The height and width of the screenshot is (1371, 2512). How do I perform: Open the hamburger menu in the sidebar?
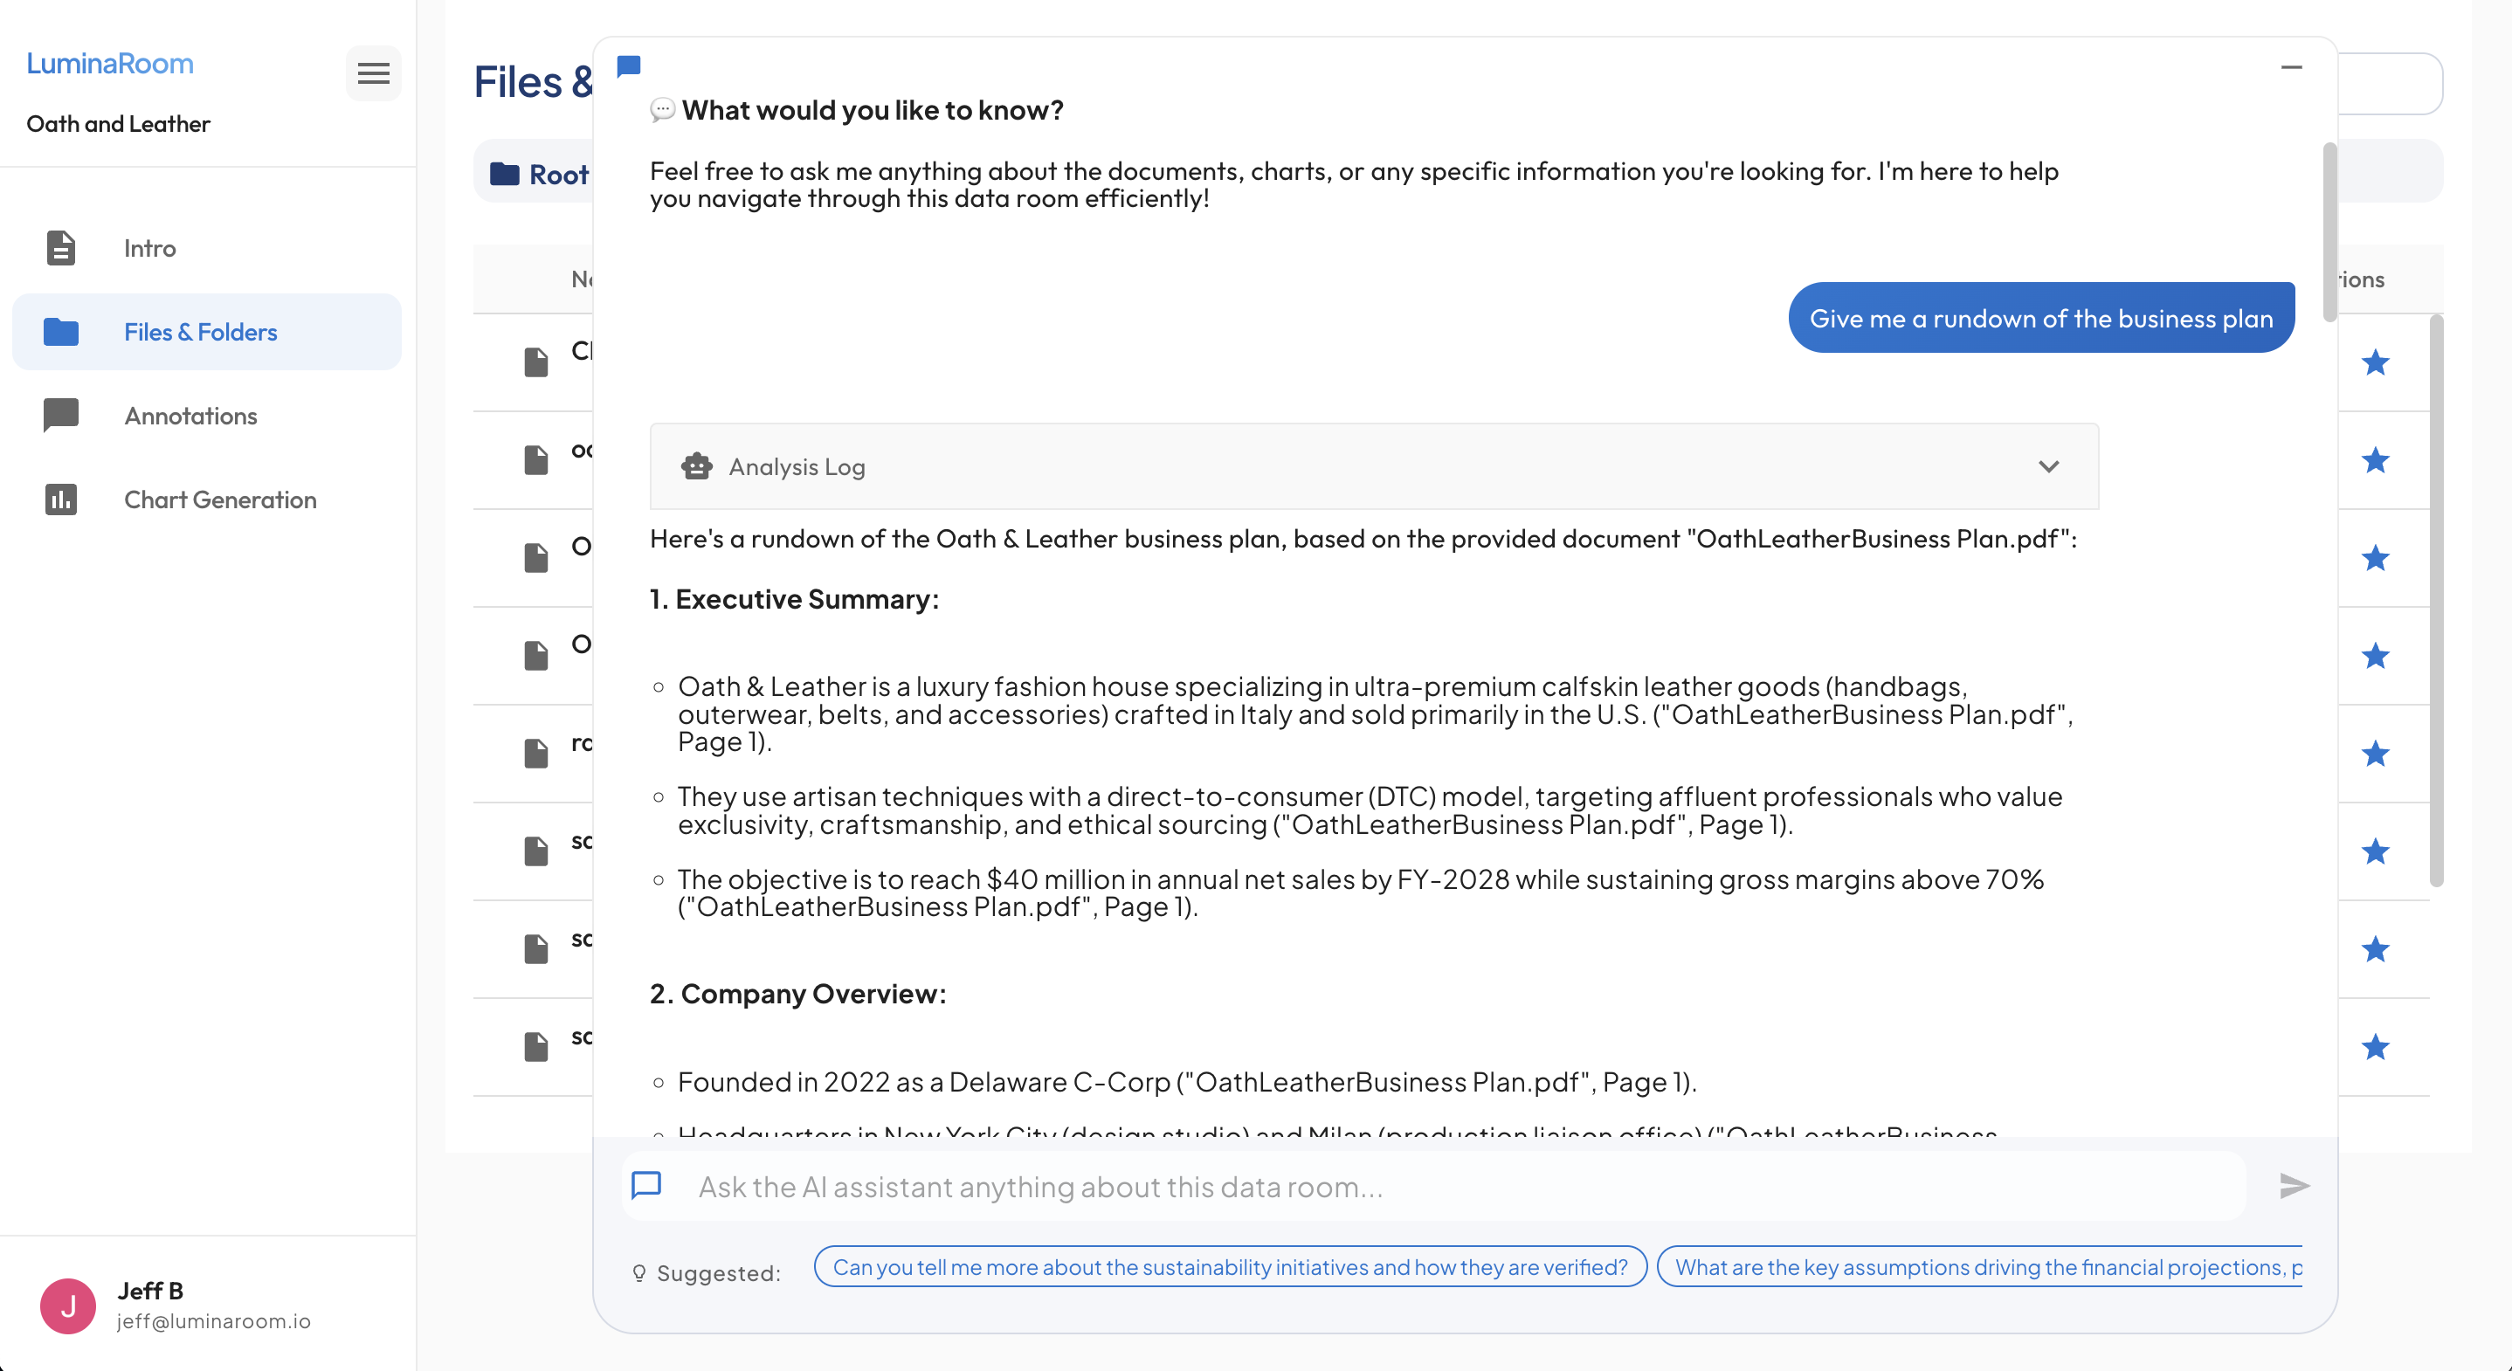click(x=374, y=73)
